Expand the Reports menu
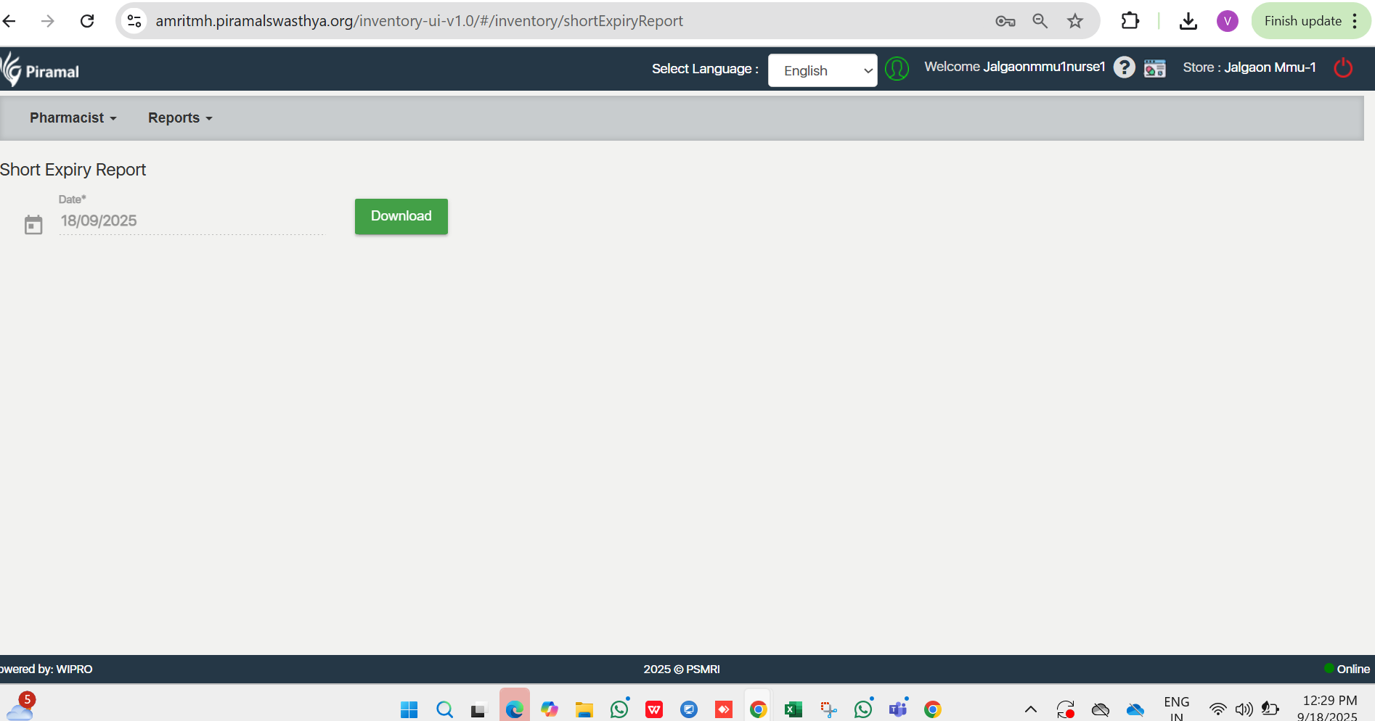The image size is (1375, 721). point(180,118)
